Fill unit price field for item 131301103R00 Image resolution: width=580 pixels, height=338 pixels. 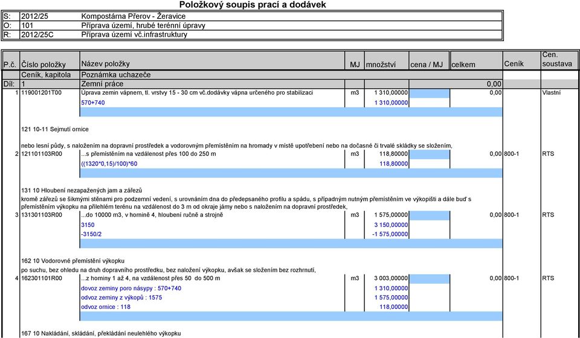(x=430, y=215)
